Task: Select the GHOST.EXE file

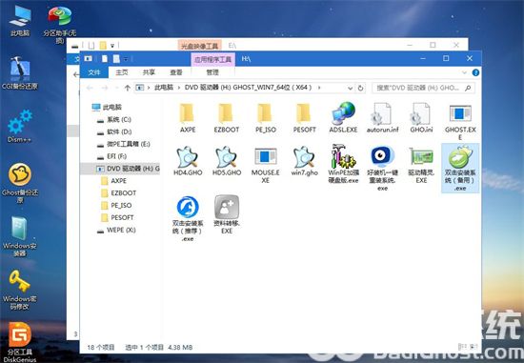Action: tap(460, 122)
